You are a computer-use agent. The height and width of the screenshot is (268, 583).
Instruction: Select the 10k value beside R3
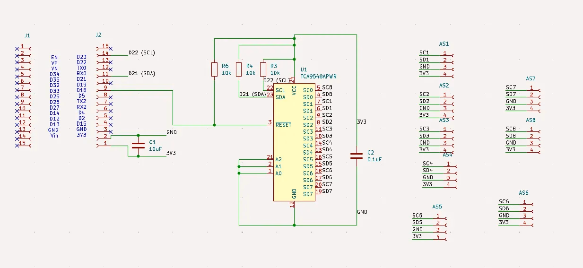(x=275, y=73)
